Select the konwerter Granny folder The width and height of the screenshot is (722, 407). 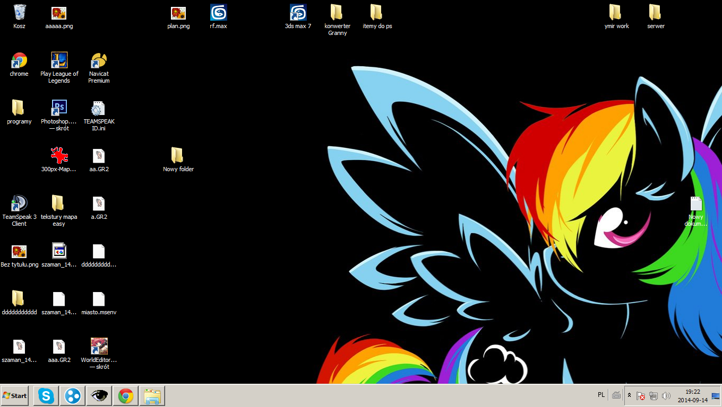337,20
